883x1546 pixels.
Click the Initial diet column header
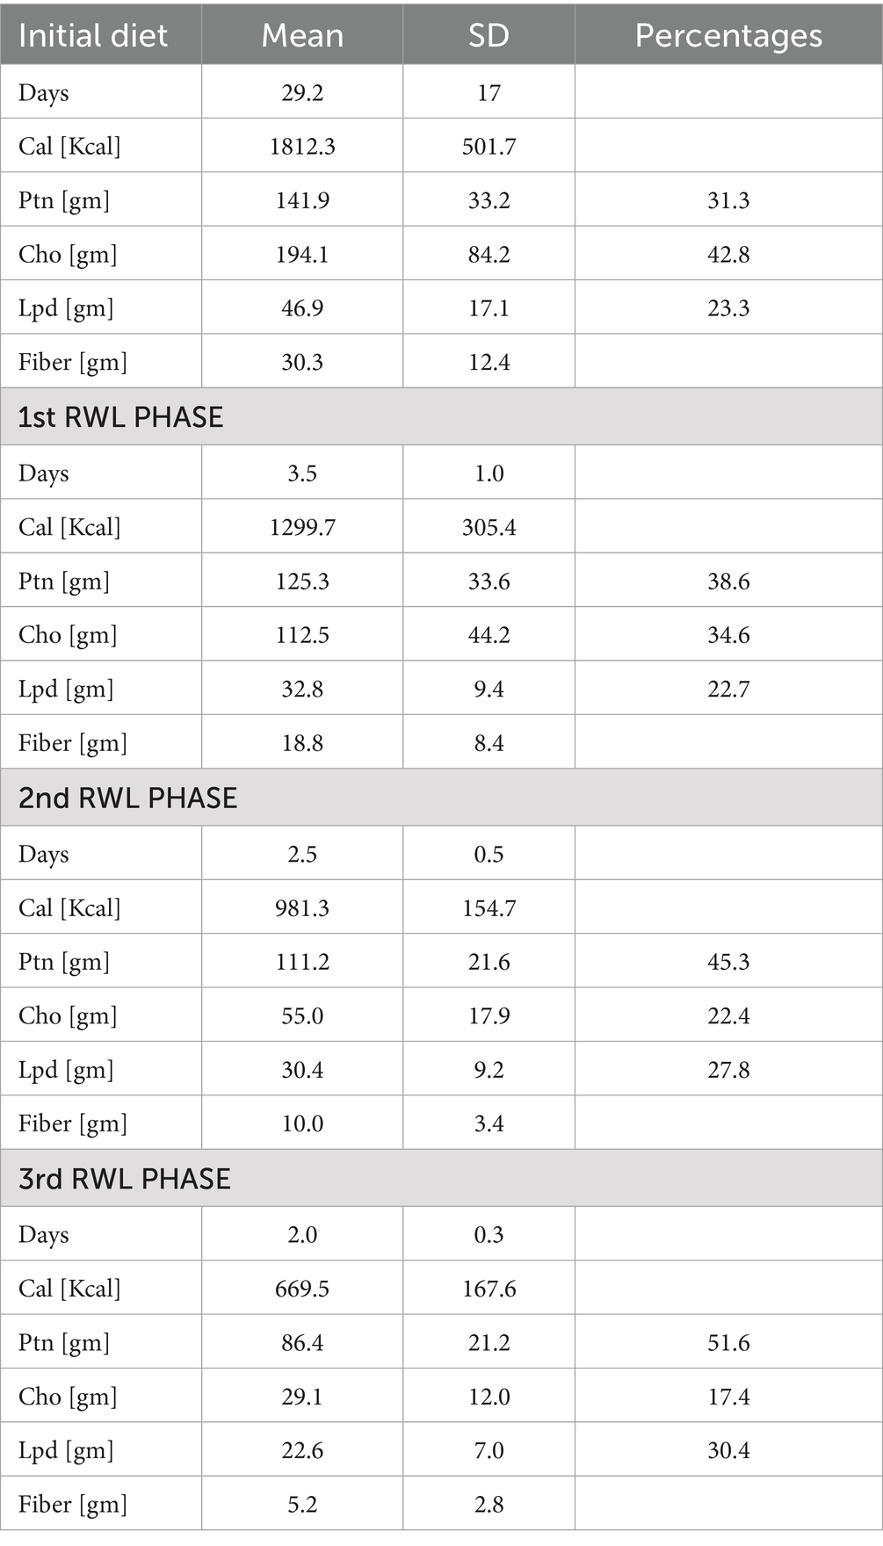(101, 35)
